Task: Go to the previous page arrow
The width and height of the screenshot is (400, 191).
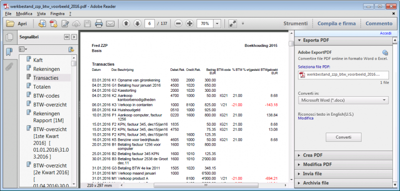Action: tap(126, 23)
